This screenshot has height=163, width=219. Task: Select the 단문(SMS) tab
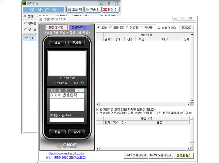point(56,28)
